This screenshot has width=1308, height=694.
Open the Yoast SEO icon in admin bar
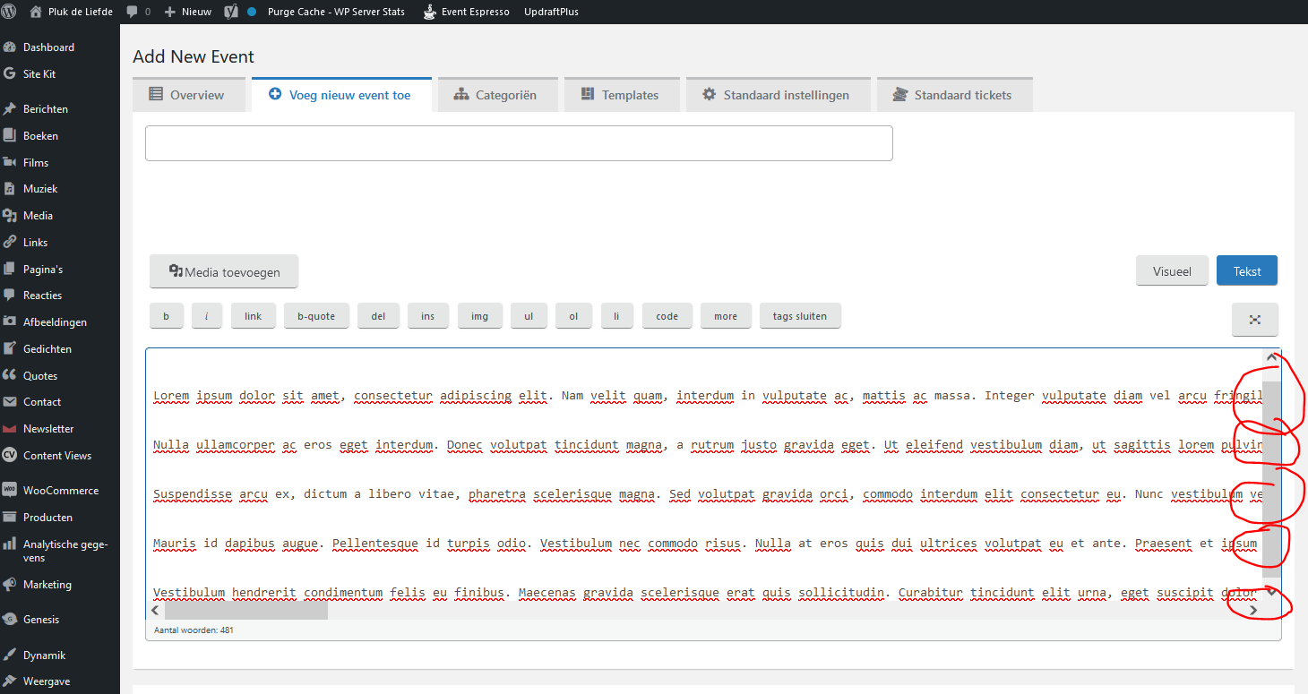point(231,12)
